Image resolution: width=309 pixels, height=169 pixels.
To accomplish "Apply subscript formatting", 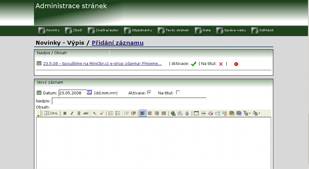I will (x=94, y=113).
